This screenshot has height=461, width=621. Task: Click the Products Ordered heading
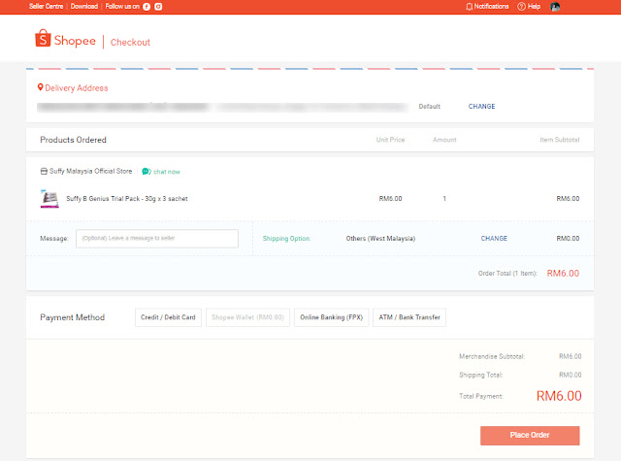(x=74, y=140)
